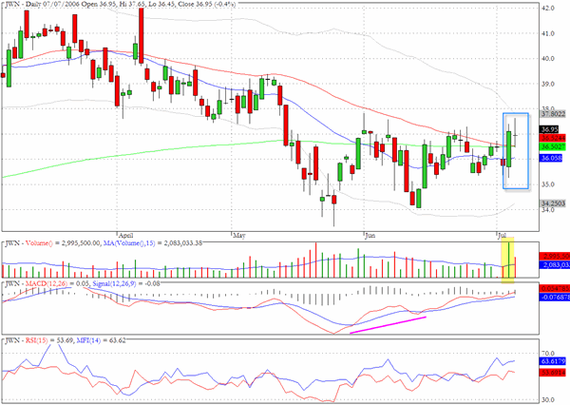570x405 pixels.
Task: Click the JWN Daily 07/07/2006 chart title
Action: click(x=119, y=5)
